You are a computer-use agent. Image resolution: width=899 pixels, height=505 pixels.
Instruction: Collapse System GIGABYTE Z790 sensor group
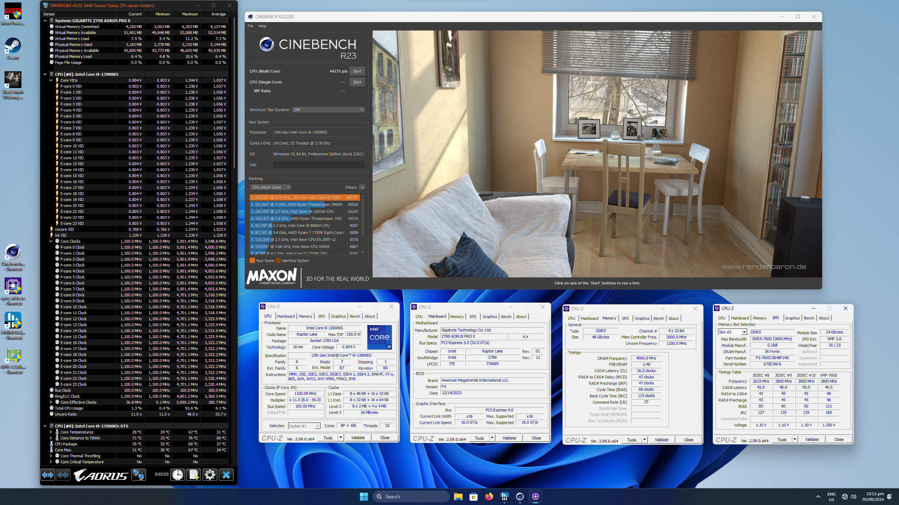pos(45,21)
